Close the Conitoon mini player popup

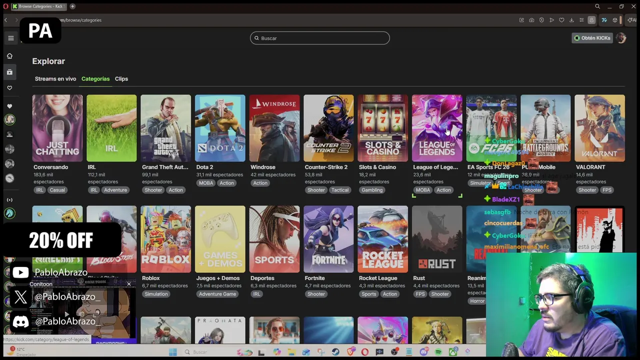coord(129,284)
